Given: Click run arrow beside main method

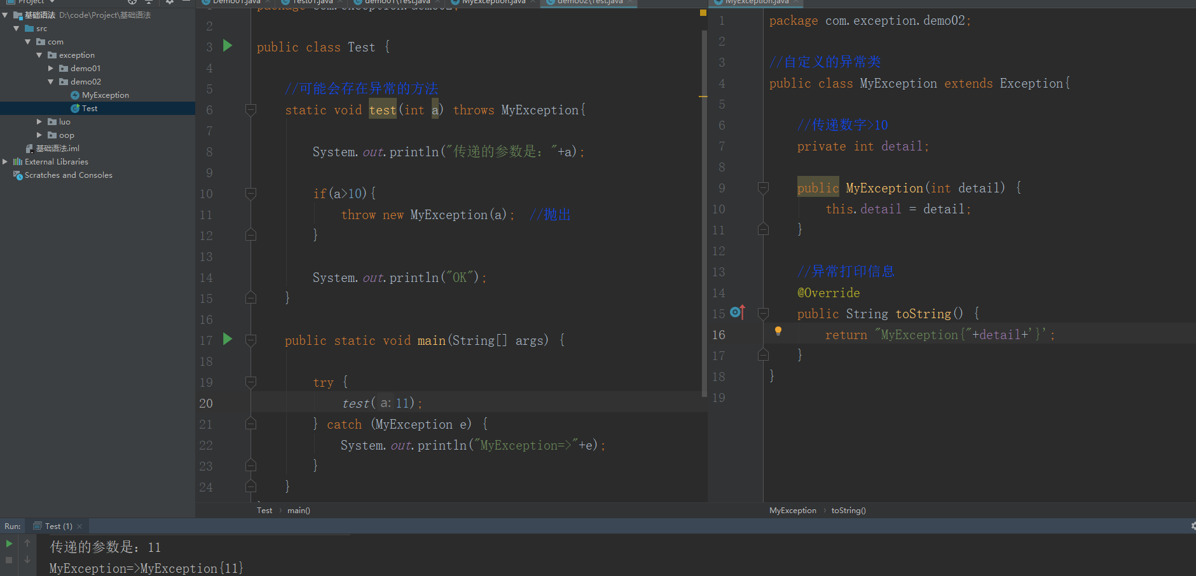Looking at the screenshot, I should click(228, 339).
